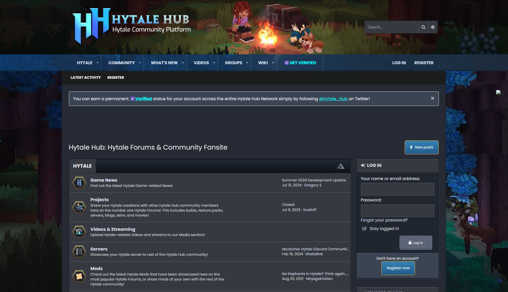This screenshot has width=508, height=292.
Task: Click the Register now button
Action: click(x=398, y=268)
